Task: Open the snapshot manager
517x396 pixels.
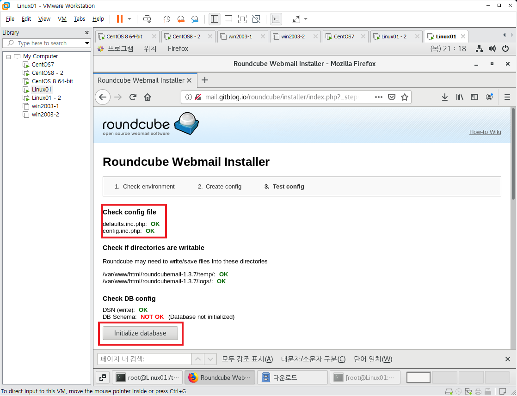Action: tap(195, 19)
